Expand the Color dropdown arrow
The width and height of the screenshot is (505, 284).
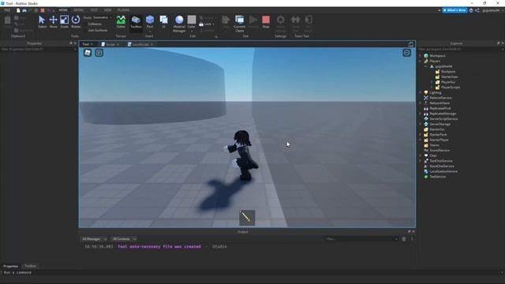click(192, 32)
